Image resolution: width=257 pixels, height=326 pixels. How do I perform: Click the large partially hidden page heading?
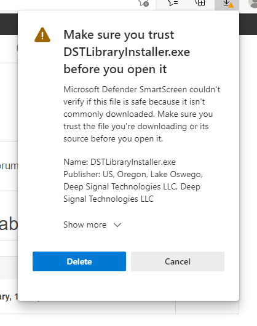[x=9, y=225]
